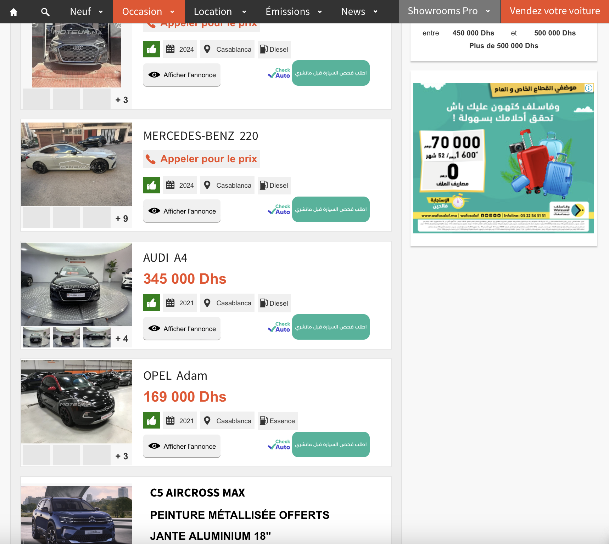Open the Audi A4 main showroom photo
Viewport: 609px width, 544px height.
(77, 284)
